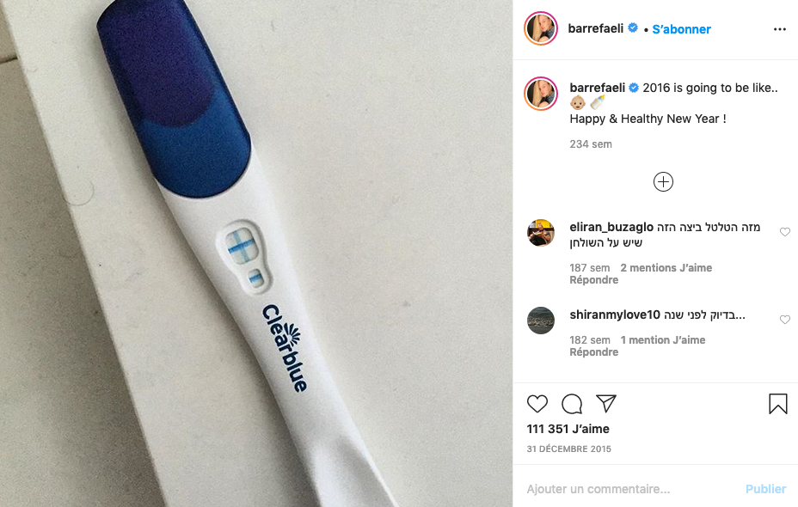798x507 pixels.
Task: Reply to eliran_buzaglo's comment via Répondre
Action: coord(594,280)
